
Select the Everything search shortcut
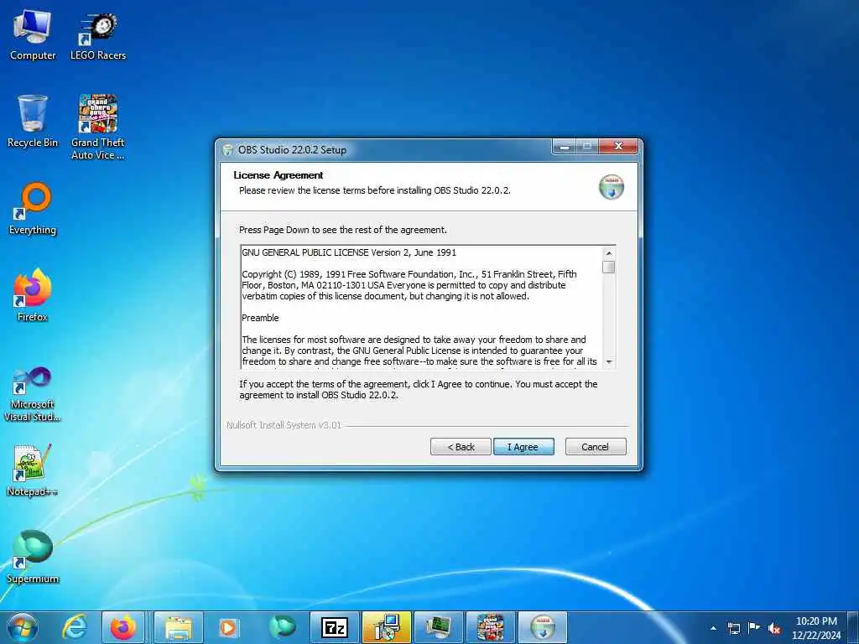[x=33, y=209]
